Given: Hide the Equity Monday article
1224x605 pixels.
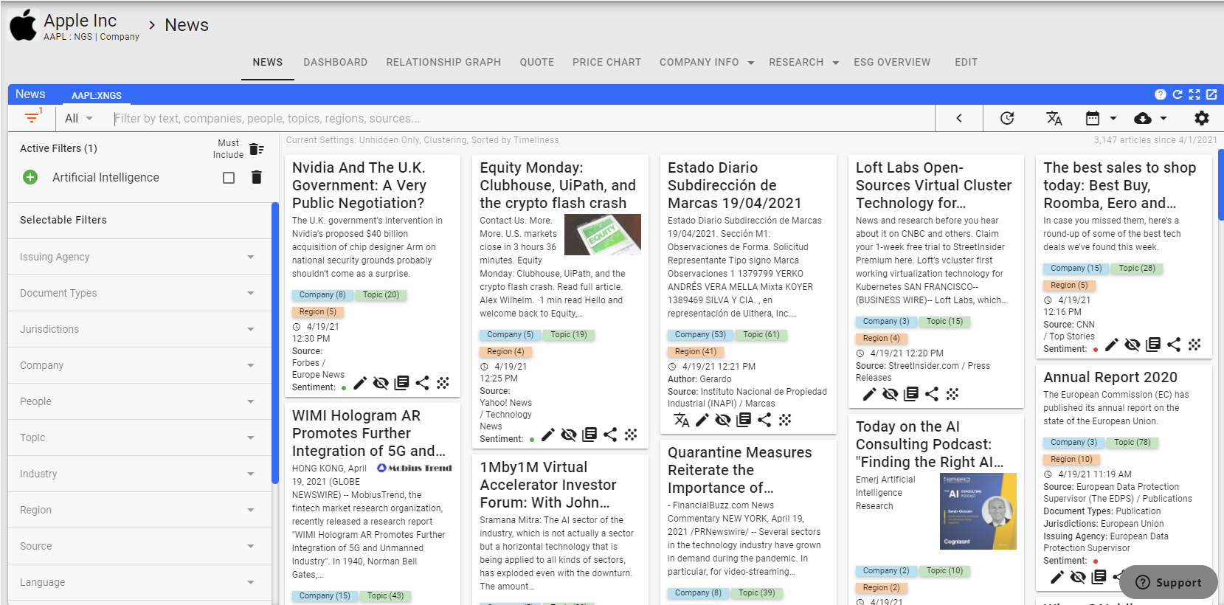Looking at the screenshot, I should pos(569,435).
